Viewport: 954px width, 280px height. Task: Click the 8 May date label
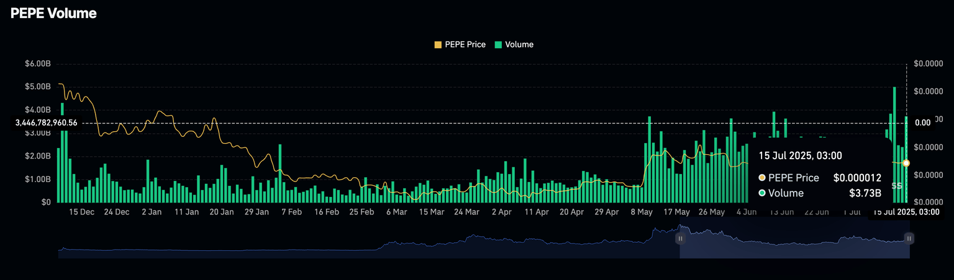[x=642, y=212]
